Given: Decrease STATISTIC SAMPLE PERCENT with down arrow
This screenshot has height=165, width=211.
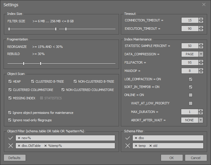Looking at the screenshot, I should coord(201,47).
